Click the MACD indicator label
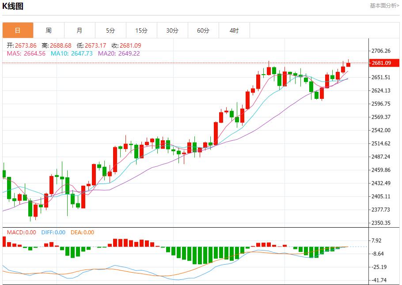Viewport: 402px width, 285px height. coord(21,232)
